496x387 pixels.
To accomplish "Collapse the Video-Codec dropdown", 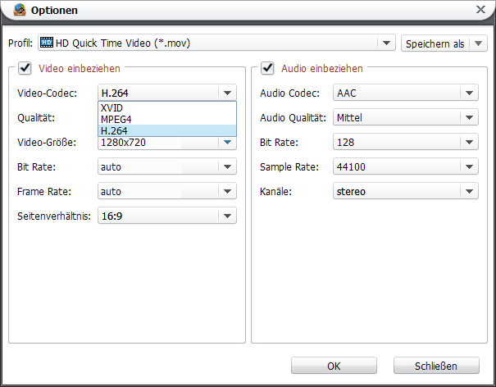I will (227, 93).
